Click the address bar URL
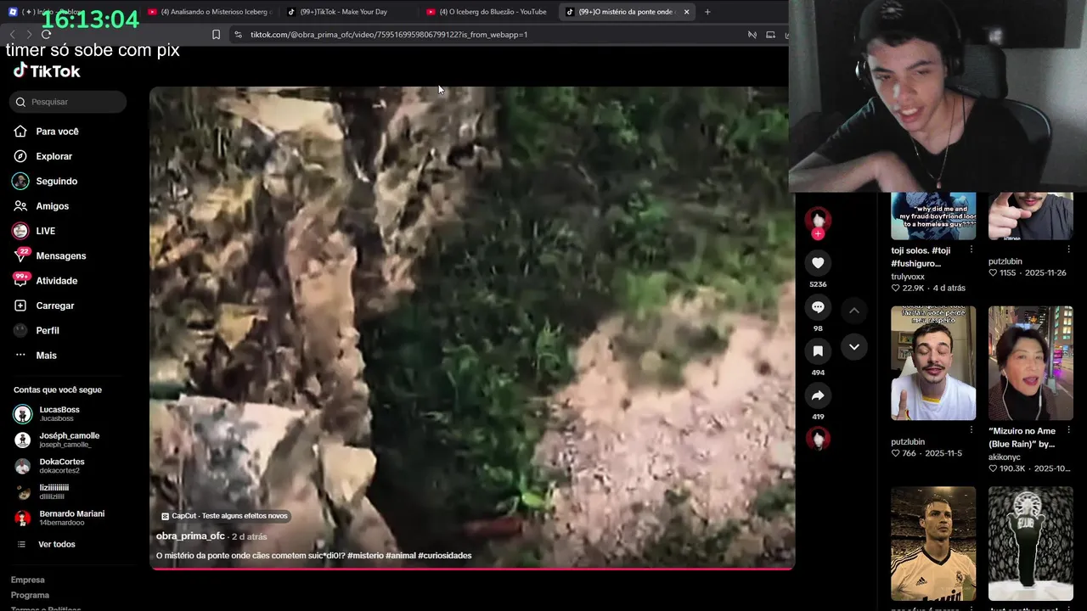Viewport: 1087px width, 611px height. (x=389, y=35)
